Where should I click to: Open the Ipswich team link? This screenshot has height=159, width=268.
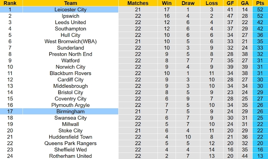[70, 16]
